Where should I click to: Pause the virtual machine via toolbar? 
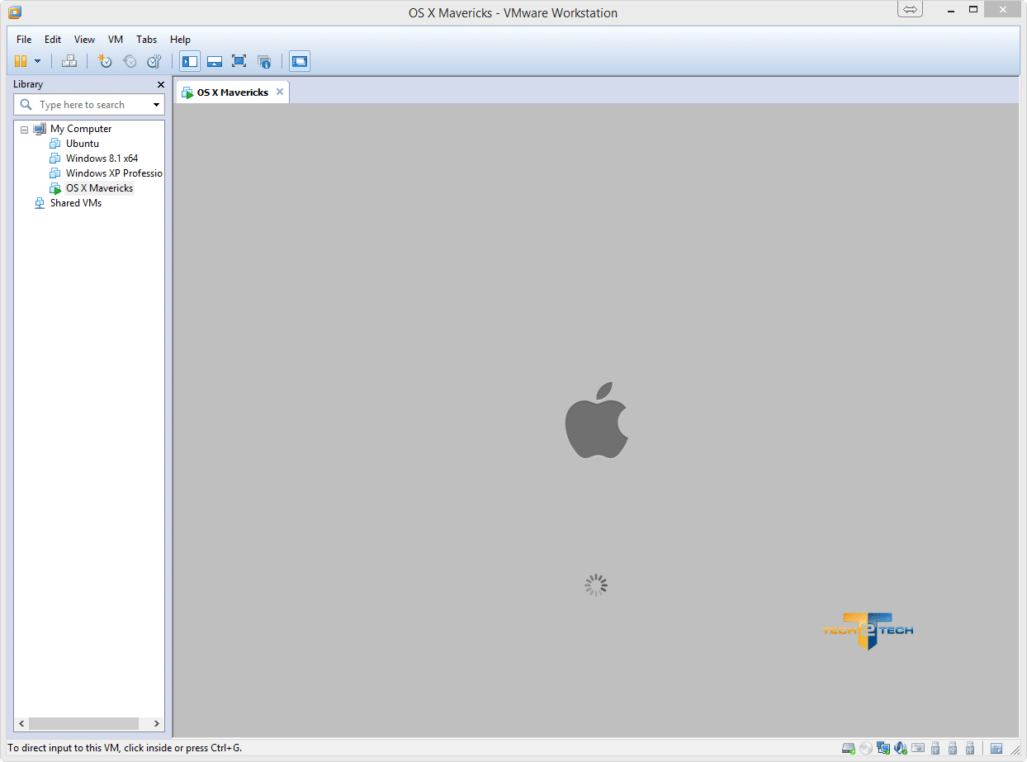point(21,61)
